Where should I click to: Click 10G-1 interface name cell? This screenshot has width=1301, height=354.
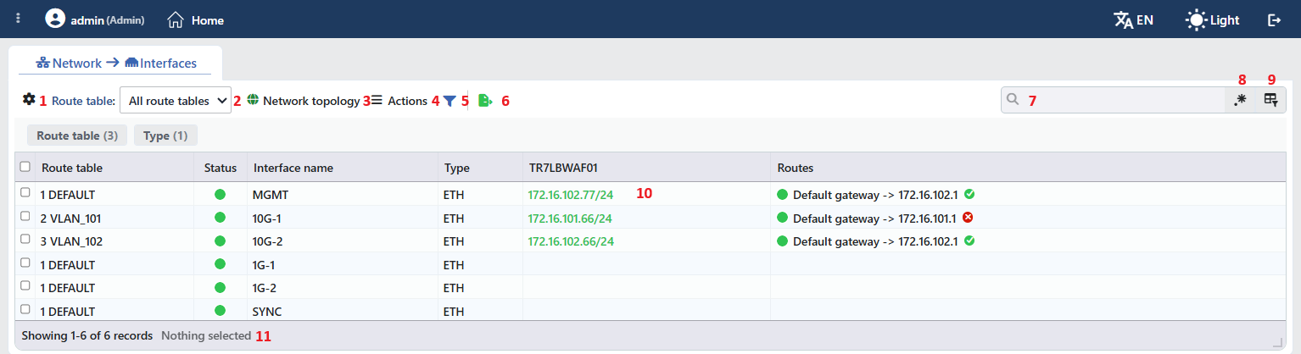(x=343, y=218)
